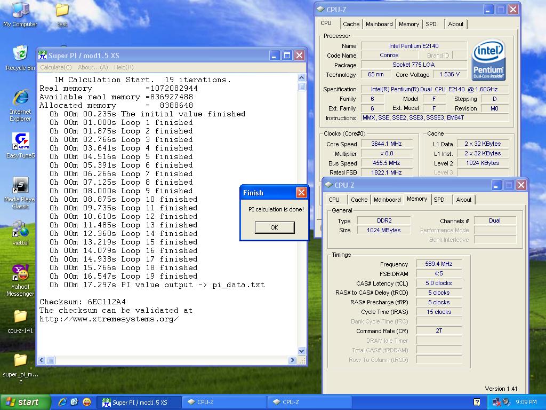This screenshot has height=410, width=546.
Task: Click the Name field Intel Pentium E2140
Action: (x=414, y=46)
